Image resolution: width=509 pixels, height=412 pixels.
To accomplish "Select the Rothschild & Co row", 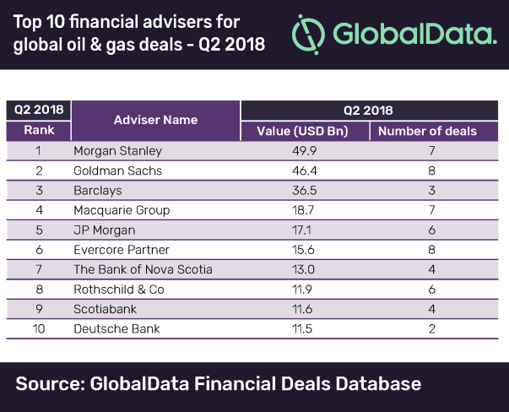I will [x=252, y=290].
